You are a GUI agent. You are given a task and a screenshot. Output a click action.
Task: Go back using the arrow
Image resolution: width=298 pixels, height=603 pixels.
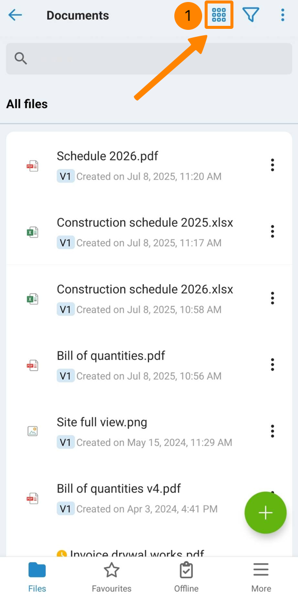pos(15,15)
